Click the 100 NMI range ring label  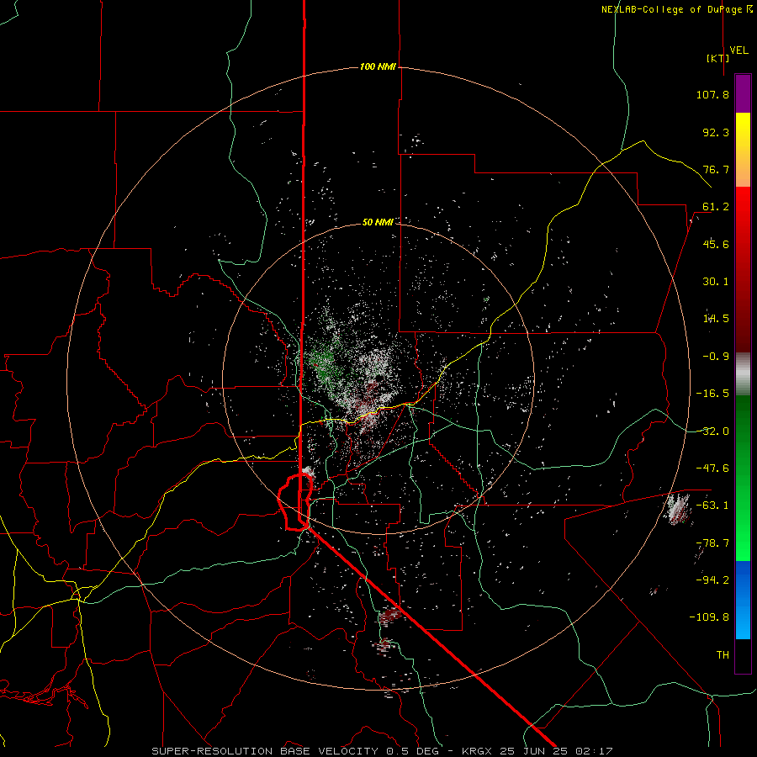pyautogui.click(x=378, y=66)
